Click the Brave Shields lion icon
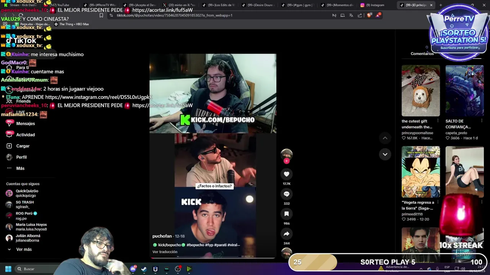Viewport: 490px width, 275px height. [x=369, y=15]
